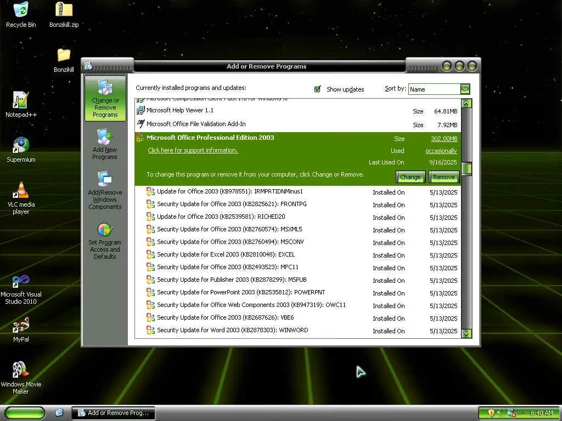
Task: Click the Office File Validation Add-In icon
Action: (x=141, y=124)
